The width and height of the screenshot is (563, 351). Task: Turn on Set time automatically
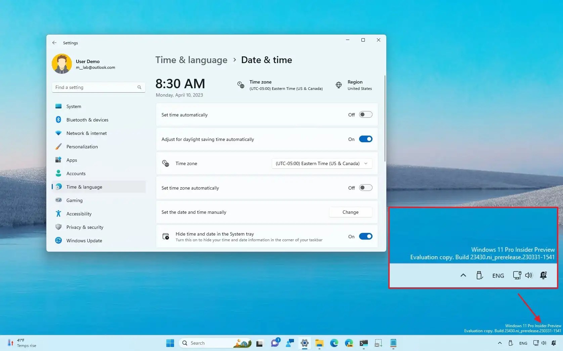[x=366, y=114]
